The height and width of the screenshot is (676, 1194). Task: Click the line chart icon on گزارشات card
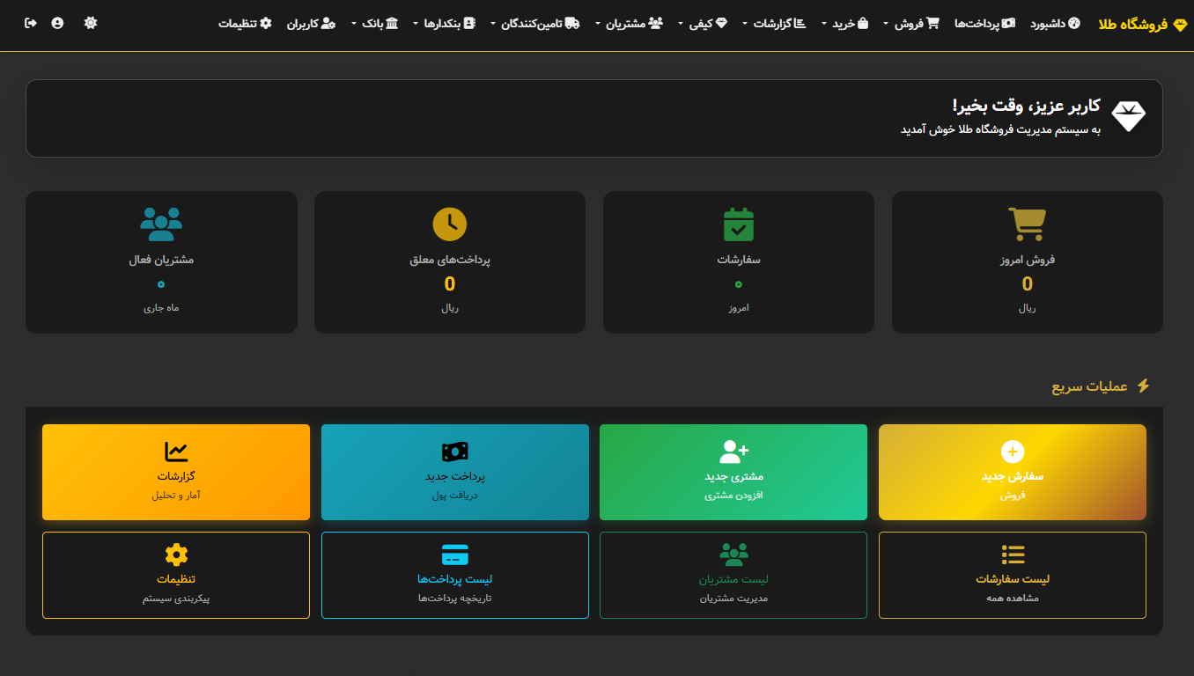(176, 452)
